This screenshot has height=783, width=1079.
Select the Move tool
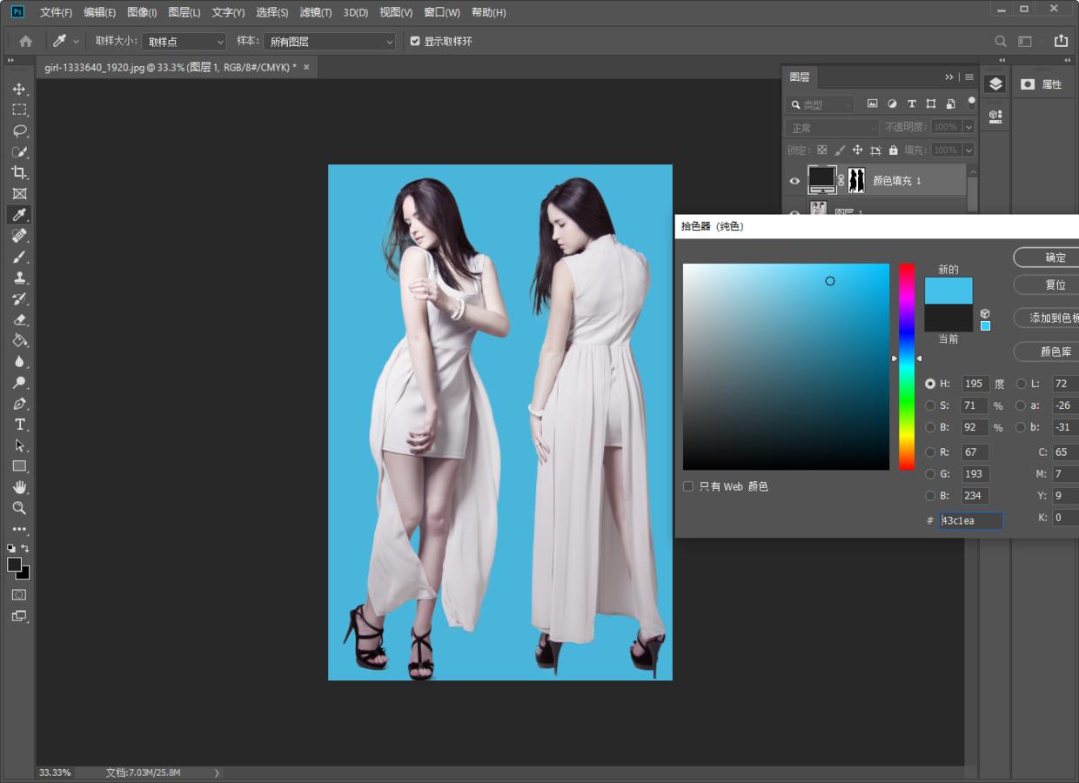click(x=19, y=90)
